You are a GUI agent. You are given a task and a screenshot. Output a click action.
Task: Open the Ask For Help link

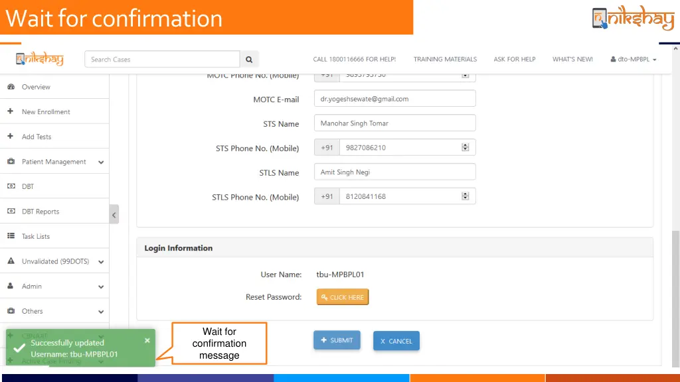point(515,59)
